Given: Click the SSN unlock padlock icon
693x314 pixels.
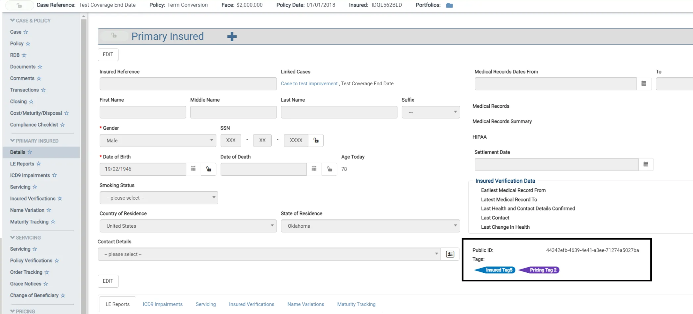Looking at the screenshot, I should click(316, 140).
